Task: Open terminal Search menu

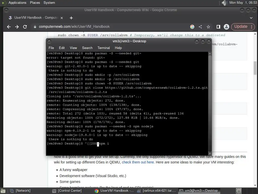Action: [x=87, y=48]
